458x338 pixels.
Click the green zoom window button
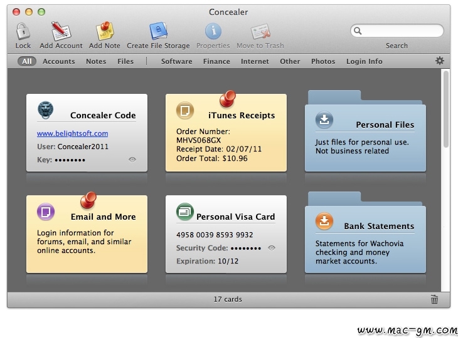(41, 12)
